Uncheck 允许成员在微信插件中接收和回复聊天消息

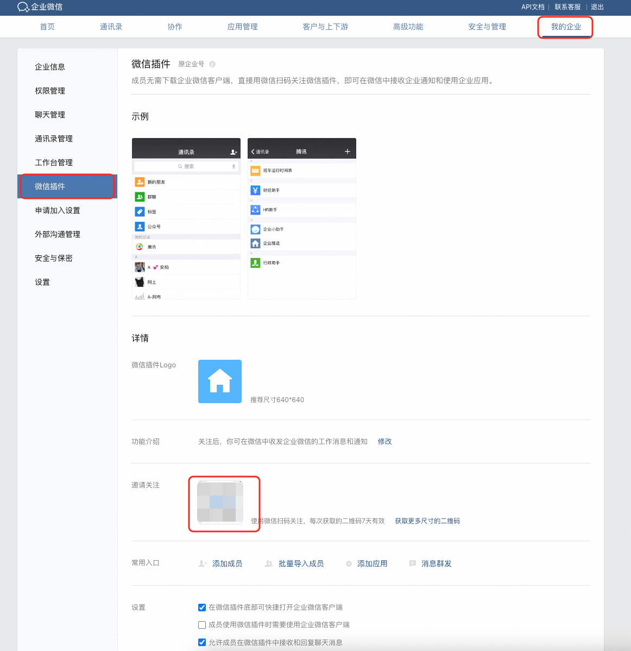pyautogui.click(x=202, y=642)
